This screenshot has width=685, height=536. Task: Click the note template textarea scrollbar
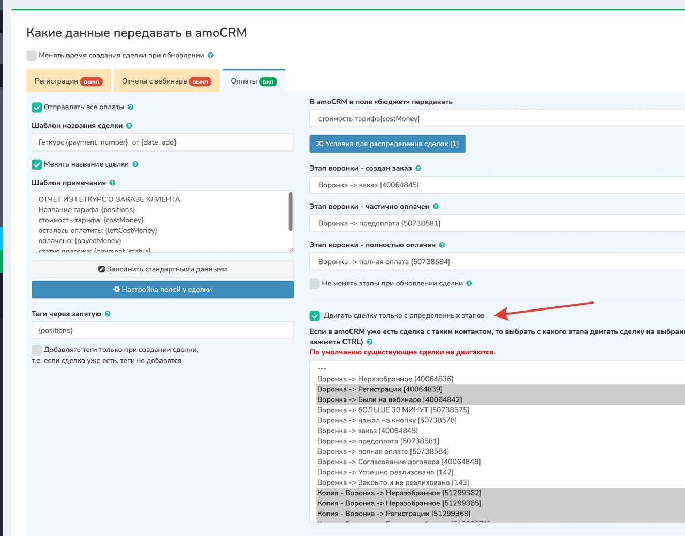pyautogui.click(x=291, y=212)
